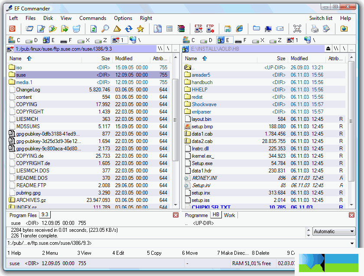Select drive E in the left drive bar
The height and width of the screenshot is (276, 364).
pyautogui.click(x=49, y=40)
